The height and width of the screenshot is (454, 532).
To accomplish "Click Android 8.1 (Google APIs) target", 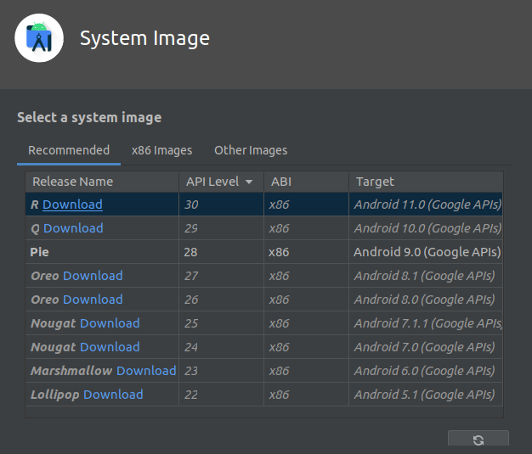I will coord(424,276).
